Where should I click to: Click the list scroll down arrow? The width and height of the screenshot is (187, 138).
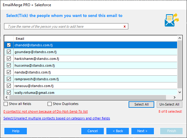[180, 92]
